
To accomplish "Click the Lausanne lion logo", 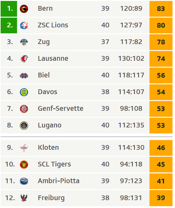I will click(24, 59).
